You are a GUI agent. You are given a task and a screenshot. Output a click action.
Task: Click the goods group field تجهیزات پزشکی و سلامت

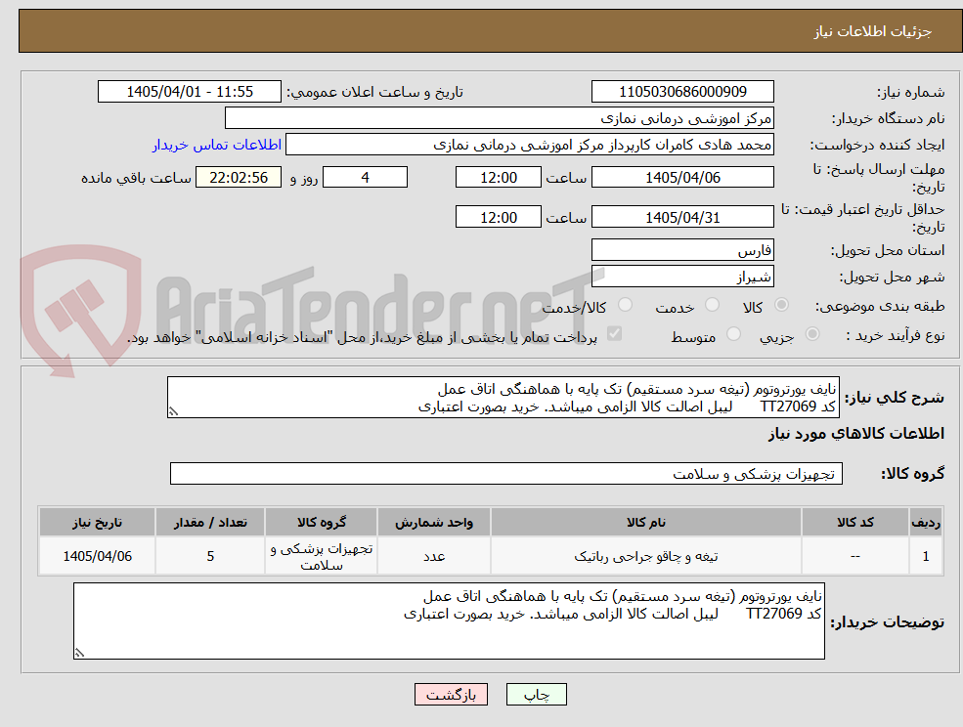tap(506, 473)
